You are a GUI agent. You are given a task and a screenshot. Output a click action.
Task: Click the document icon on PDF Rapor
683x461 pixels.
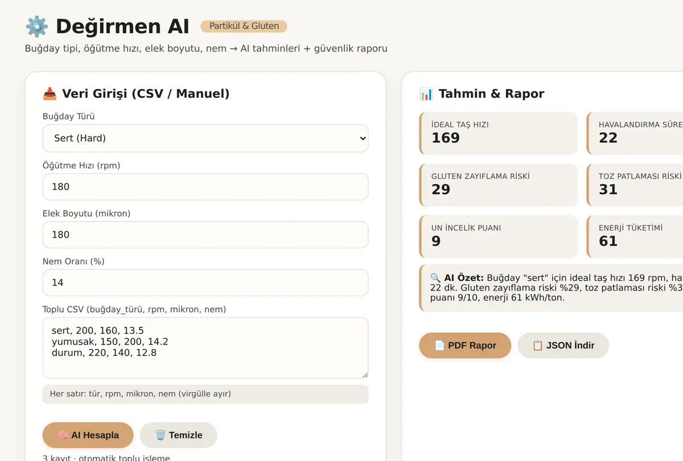(439, 346)
